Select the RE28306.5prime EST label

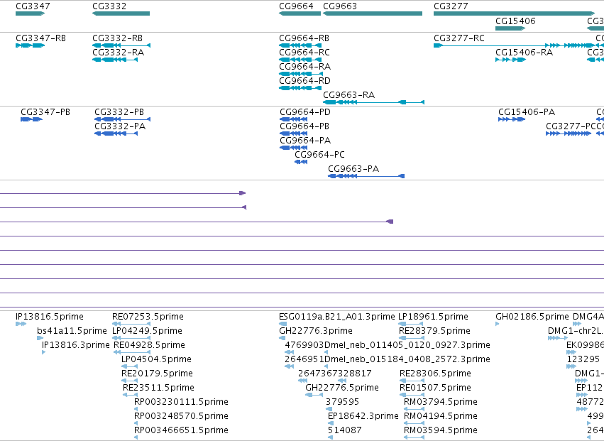coord(435,374)
